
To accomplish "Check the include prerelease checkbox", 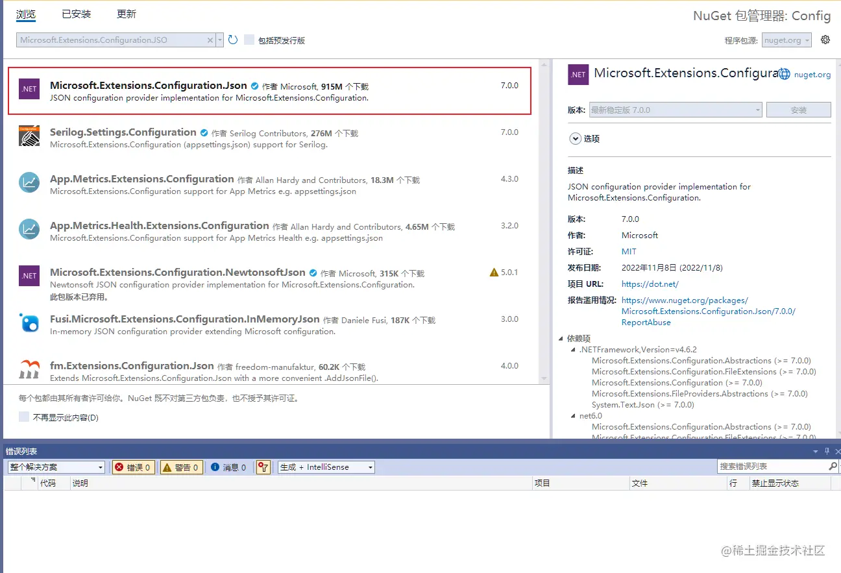I will click(x=249, y=40).
